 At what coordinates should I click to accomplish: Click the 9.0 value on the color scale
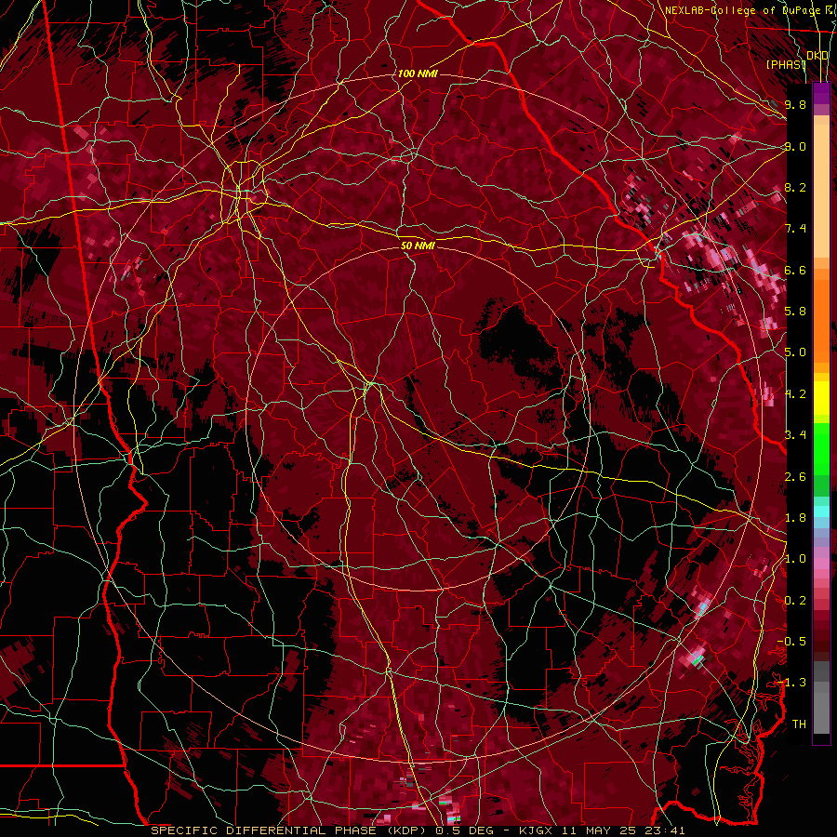(796, 146)
